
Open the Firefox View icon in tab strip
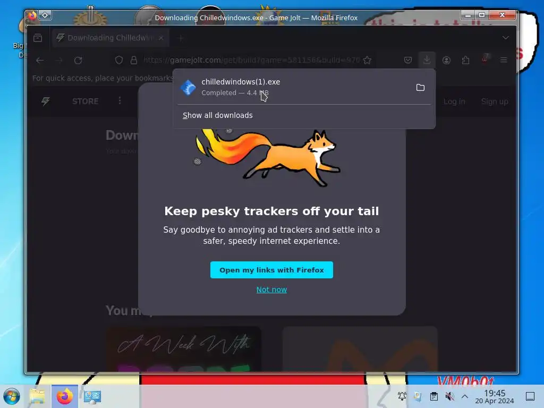point(38,38)
